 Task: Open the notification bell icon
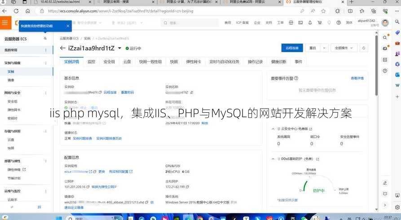[310, 22]
